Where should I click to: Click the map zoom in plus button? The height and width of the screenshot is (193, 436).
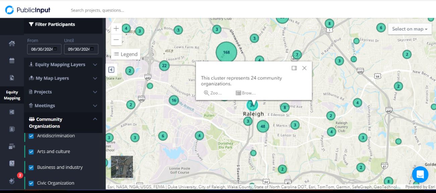116,29
